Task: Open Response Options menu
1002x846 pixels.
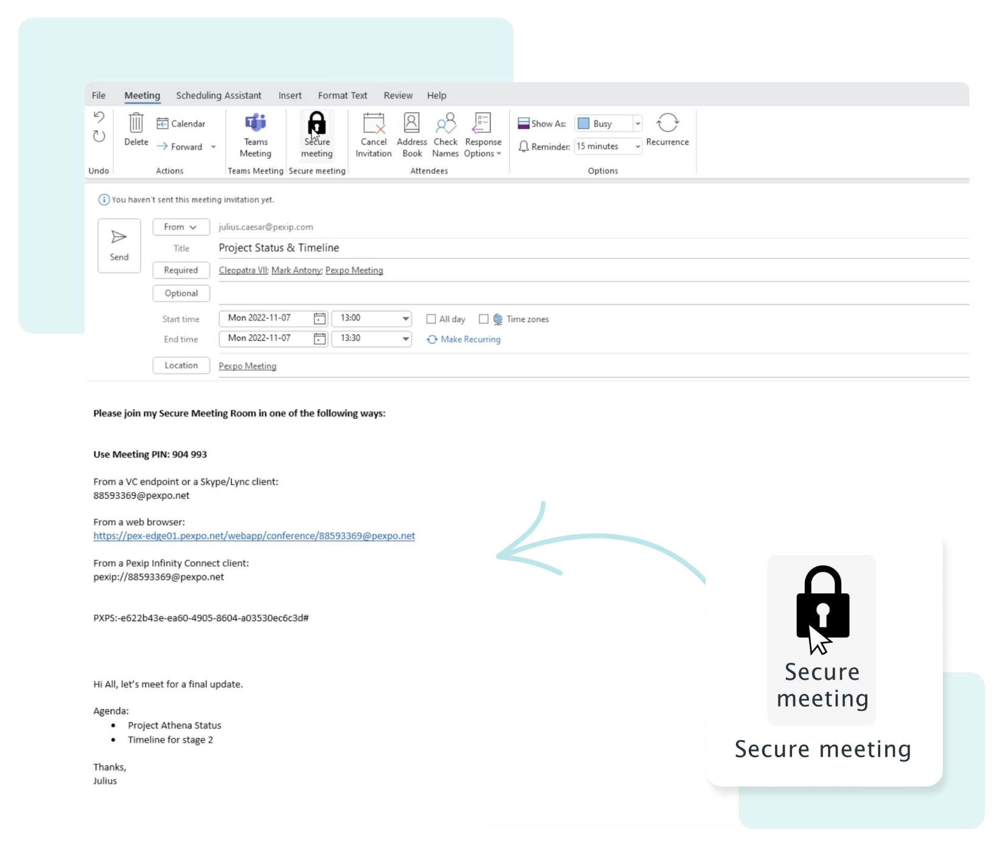Action: [x=483, y=136]
